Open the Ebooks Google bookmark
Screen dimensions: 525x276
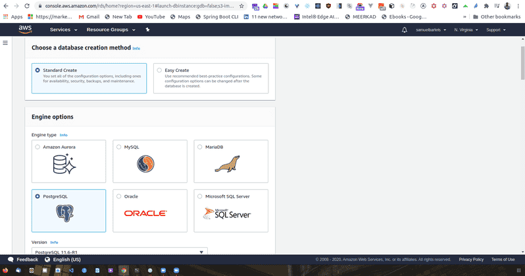[x=404, y=16]
